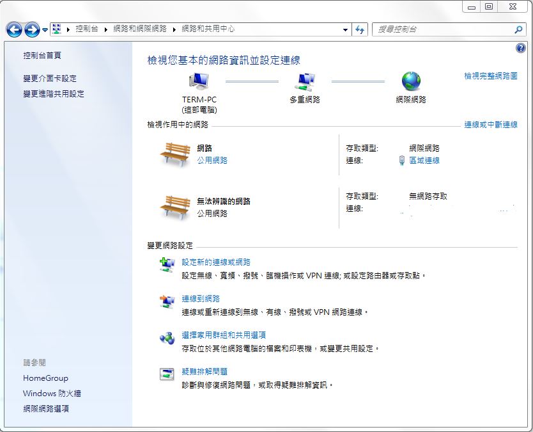Click the 多重網路 network icon
The height and width of the screenshot is (432, 533).
(x=304, y=81)
